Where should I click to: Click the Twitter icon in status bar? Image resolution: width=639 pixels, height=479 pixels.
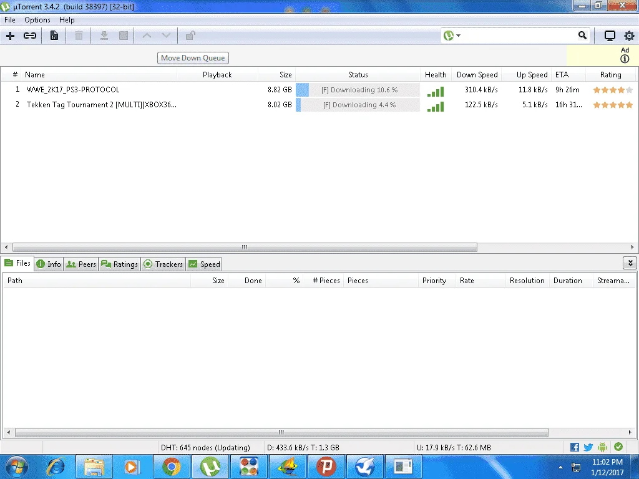pos(588,447)
